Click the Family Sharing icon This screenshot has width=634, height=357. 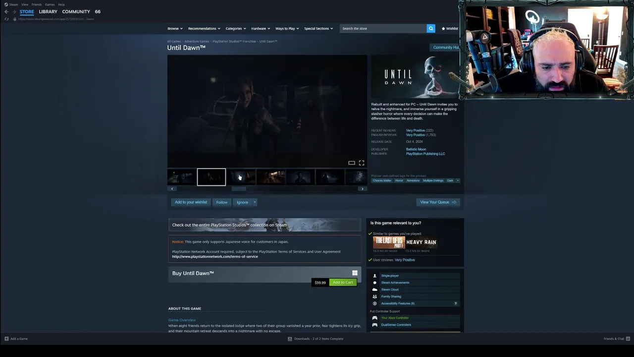(x=374, y=297)
